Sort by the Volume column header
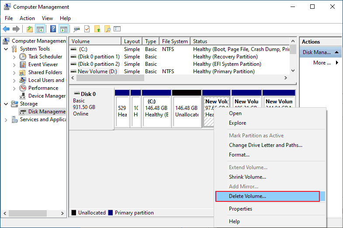 coord(95,41)
